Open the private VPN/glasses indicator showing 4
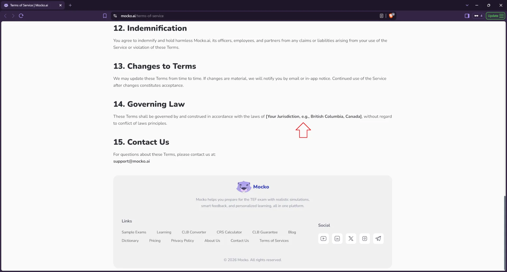Viewport: 507px width, 272px height. (x=478, y=16)
